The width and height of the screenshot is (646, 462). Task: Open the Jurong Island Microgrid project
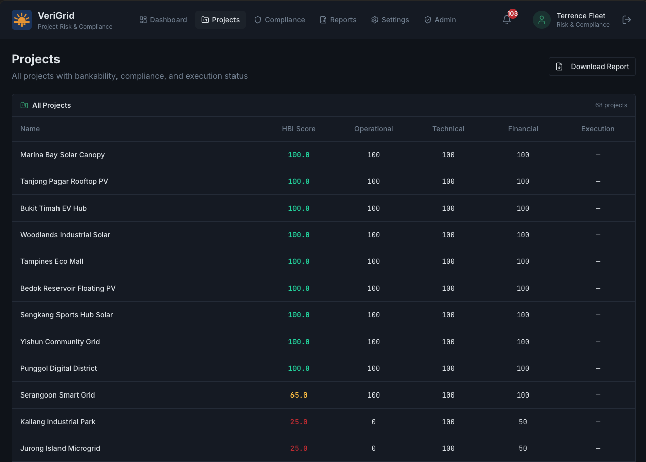(324, 448)
